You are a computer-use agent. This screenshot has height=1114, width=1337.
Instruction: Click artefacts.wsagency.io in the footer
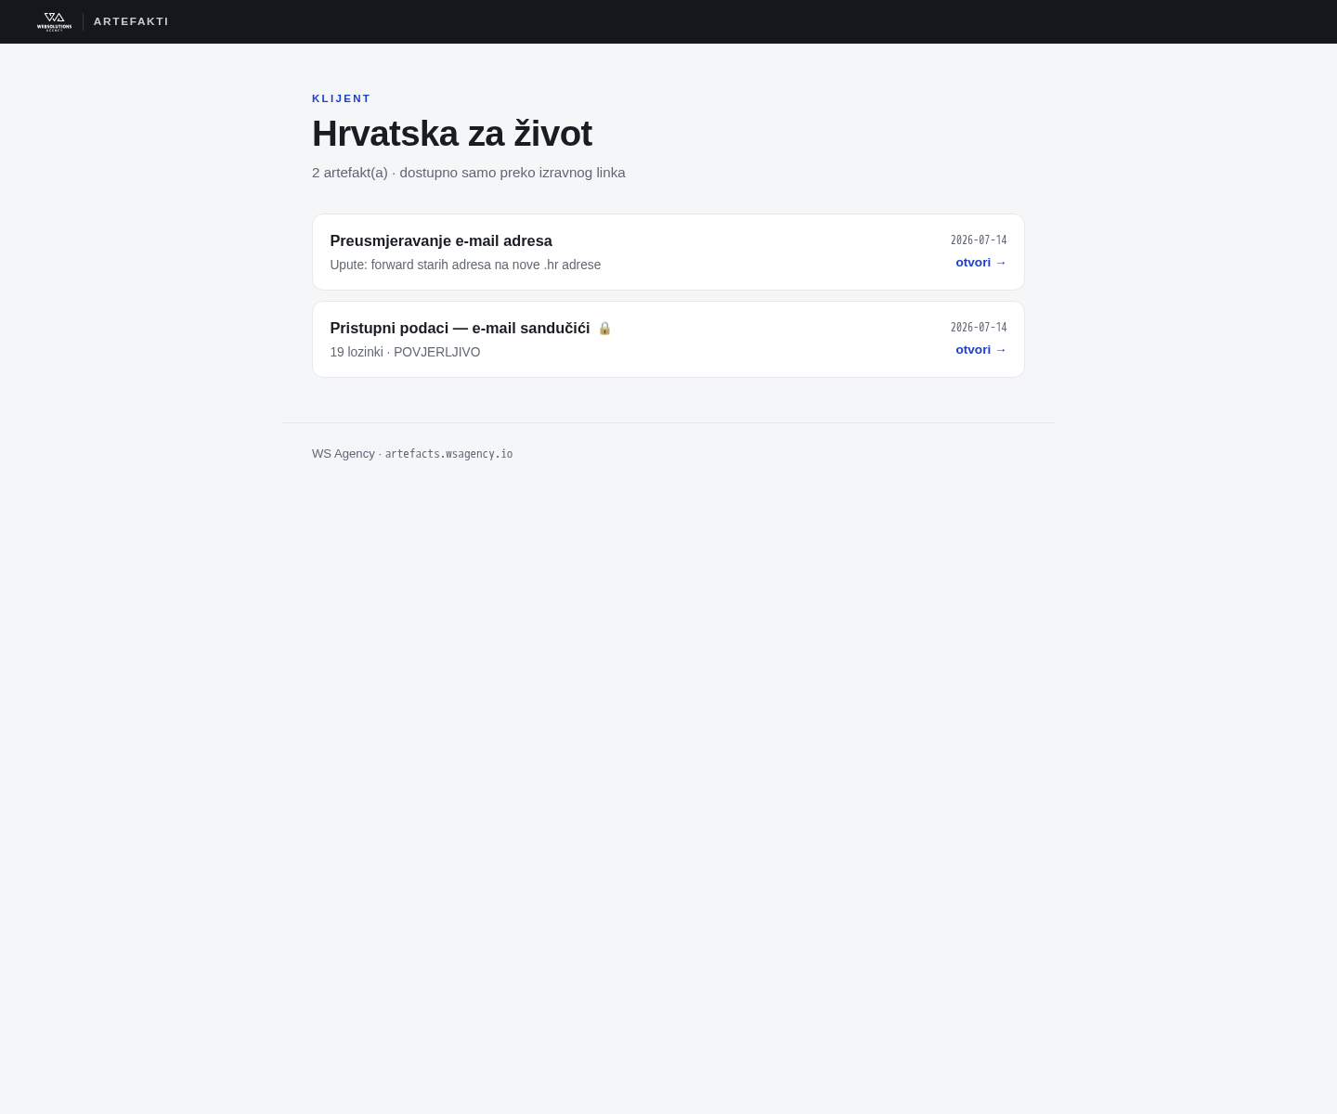click(x=448, y=454)
